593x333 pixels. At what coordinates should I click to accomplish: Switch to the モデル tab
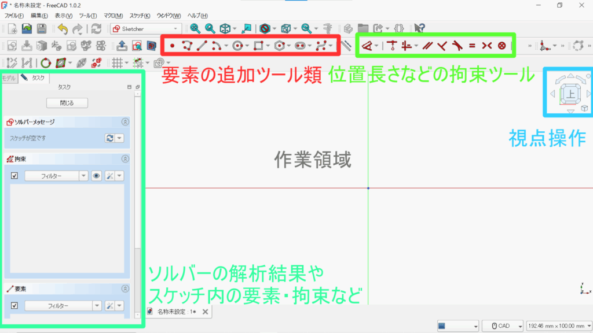tap(9, 77)
